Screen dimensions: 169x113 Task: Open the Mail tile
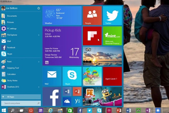click(52, 76)
